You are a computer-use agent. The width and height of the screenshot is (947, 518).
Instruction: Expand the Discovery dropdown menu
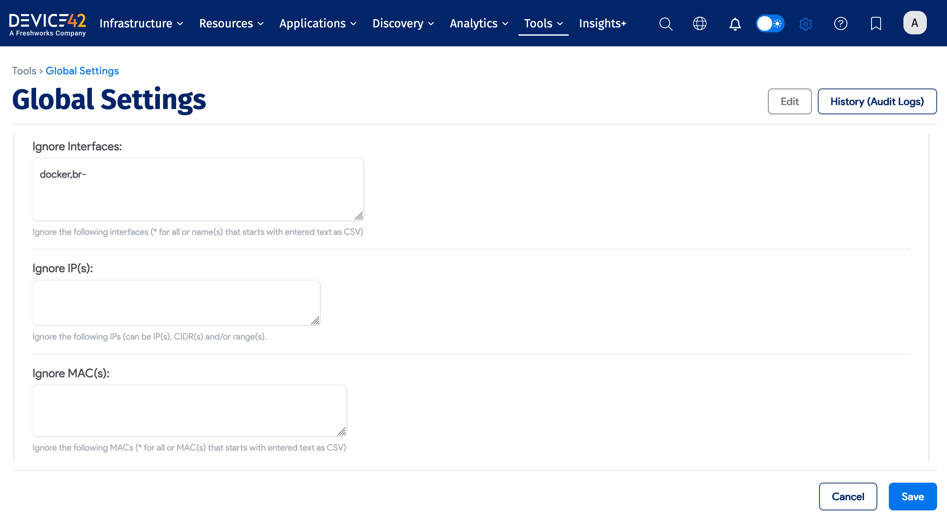tap(403, 23)
